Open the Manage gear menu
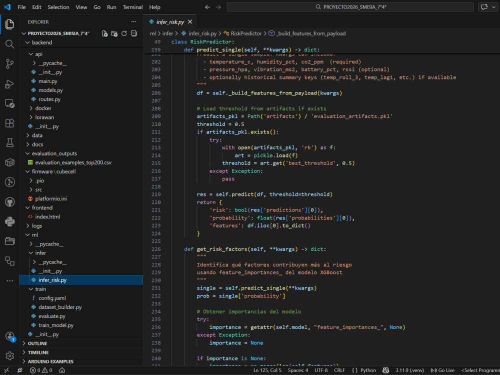The height and width of the screenshot is (375, 500). (9, 355)
